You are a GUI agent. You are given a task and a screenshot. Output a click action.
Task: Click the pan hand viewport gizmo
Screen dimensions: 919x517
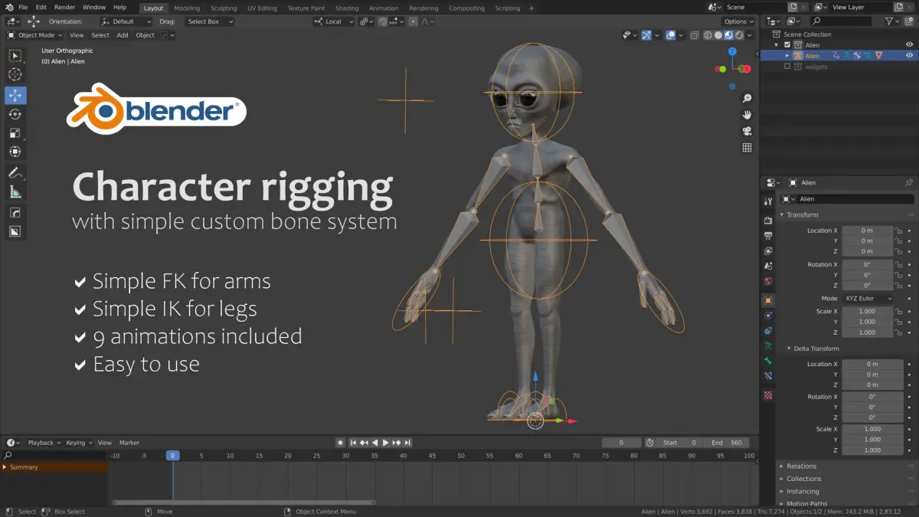click(747, 115)
